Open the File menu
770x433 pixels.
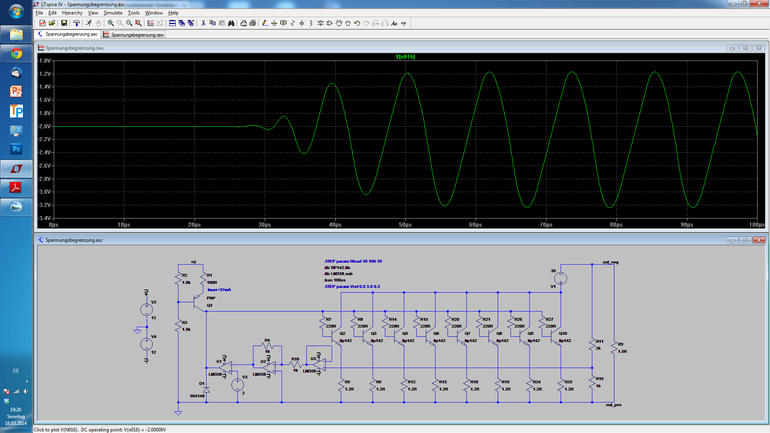[x=39, y=13]
